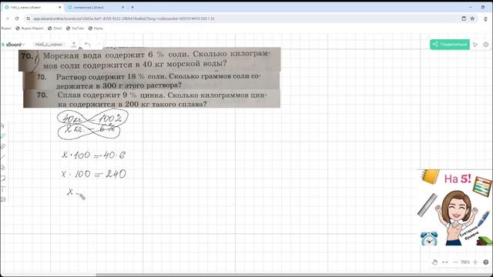The height and width of the screenshot is (277, 493).
Task: Open the YouTube bookmark
Action: pyautogui.click(x=75, y=28)
